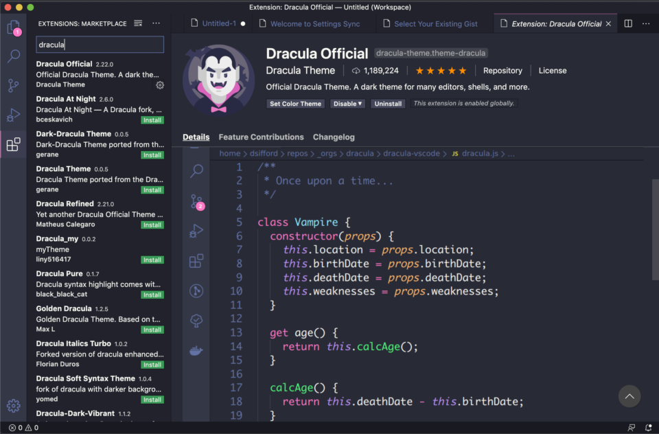Click the filter extensions icon
Image resolution: width=659 pixels, height=434 pixels.
pyautogui.click(x=137, y=23)
